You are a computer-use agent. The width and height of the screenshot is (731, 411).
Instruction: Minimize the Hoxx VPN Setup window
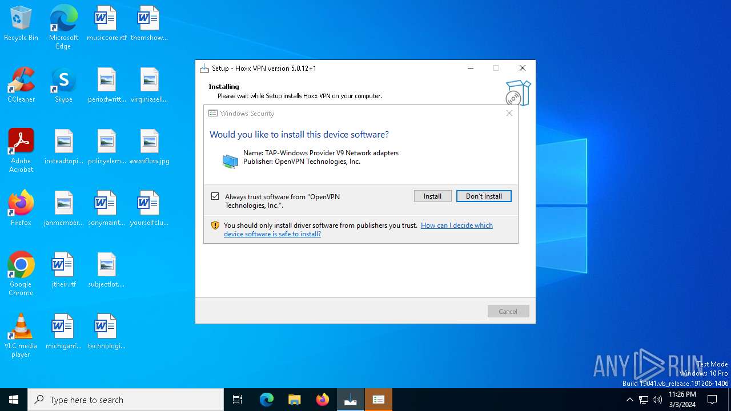tap(471, 68)
